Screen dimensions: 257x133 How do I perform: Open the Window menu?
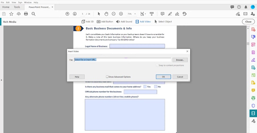(28, 2)
